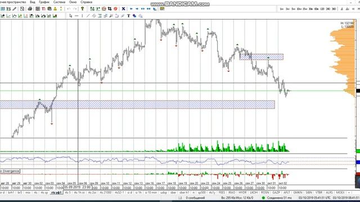Viewport: 360px width, 202px height.
Task: Open the График menu
Action: (x=44, y=2)
